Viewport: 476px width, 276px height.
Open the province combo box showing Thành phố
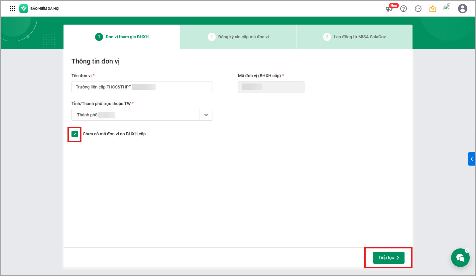tap(135, 115)
